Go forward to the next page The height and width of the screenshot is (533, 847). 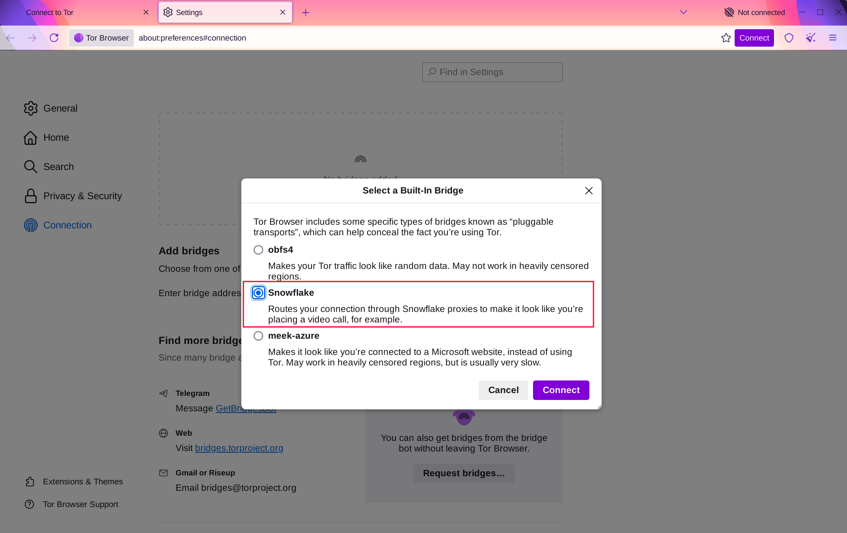[x=32, y=38]
